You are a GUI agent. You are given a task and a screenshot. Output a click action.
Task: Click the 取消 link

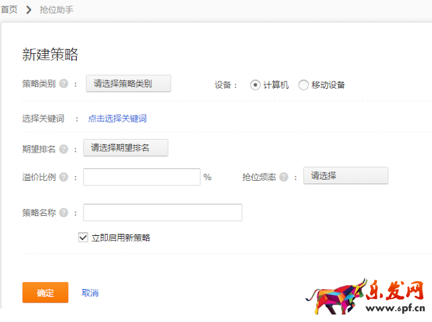point(90,293)
